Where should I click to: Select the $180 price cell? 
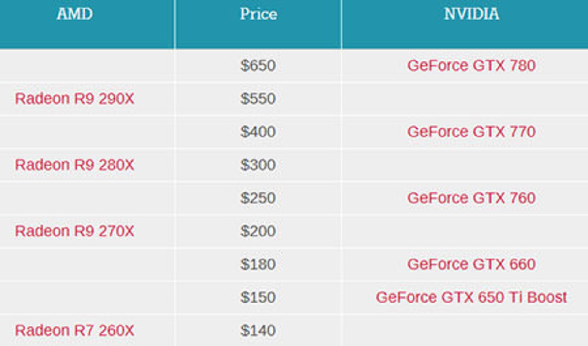[258, 264]
